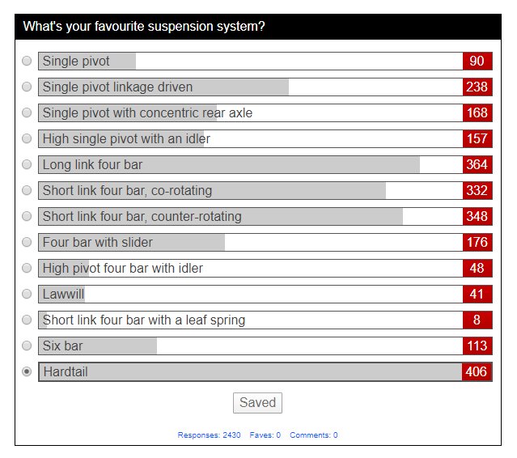Choose the Lawwill radio button
The width and height of the screenshot is (517, 458).
click(27, 294)
